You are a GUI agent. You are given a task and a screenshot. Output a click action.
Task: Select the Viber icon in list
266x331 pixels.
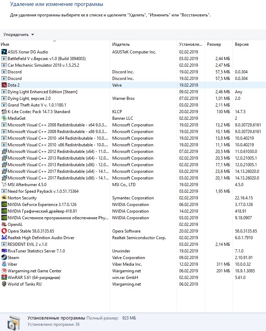pyautogui.click(x=4, y=264)
